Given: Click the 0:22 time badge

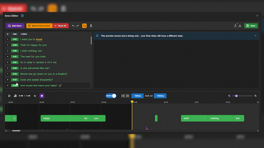Looking at the screenshot, I should pos(15,74).
